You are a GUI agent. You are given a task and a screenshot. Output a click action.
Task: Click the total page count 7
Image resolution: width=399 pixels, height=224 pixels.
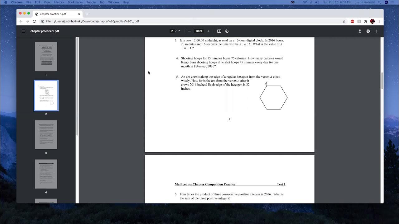tap(179, 31)
